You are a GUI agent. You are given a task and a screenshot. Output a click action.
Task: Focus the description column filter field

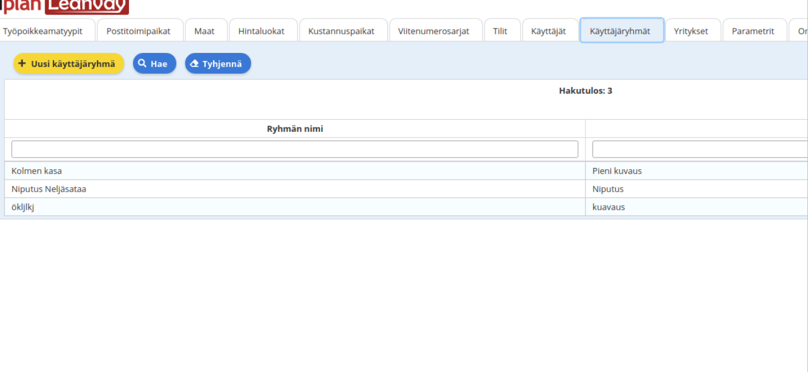[700, 149]
